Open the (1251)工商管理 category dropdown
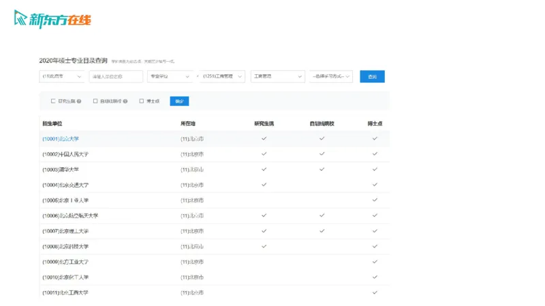 coord(223,76)
